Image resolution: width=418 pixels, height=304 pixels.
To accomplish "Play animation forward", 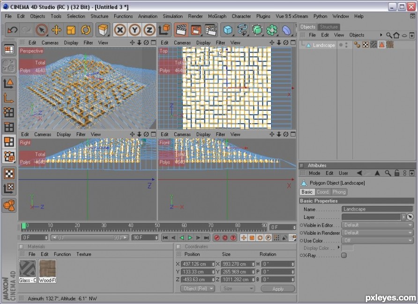I will coord(190,238).
